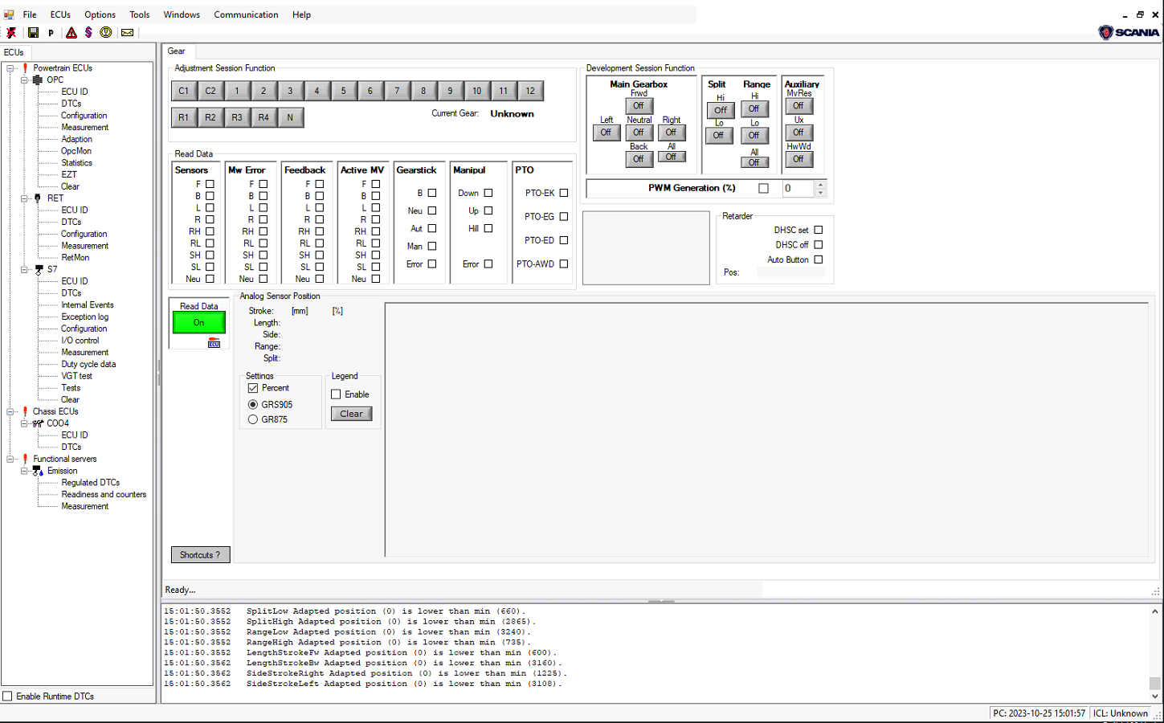Click the save (floppy disk) toolbar icon
Screen dimensions: 1164x723
click(x=33, y=32)
